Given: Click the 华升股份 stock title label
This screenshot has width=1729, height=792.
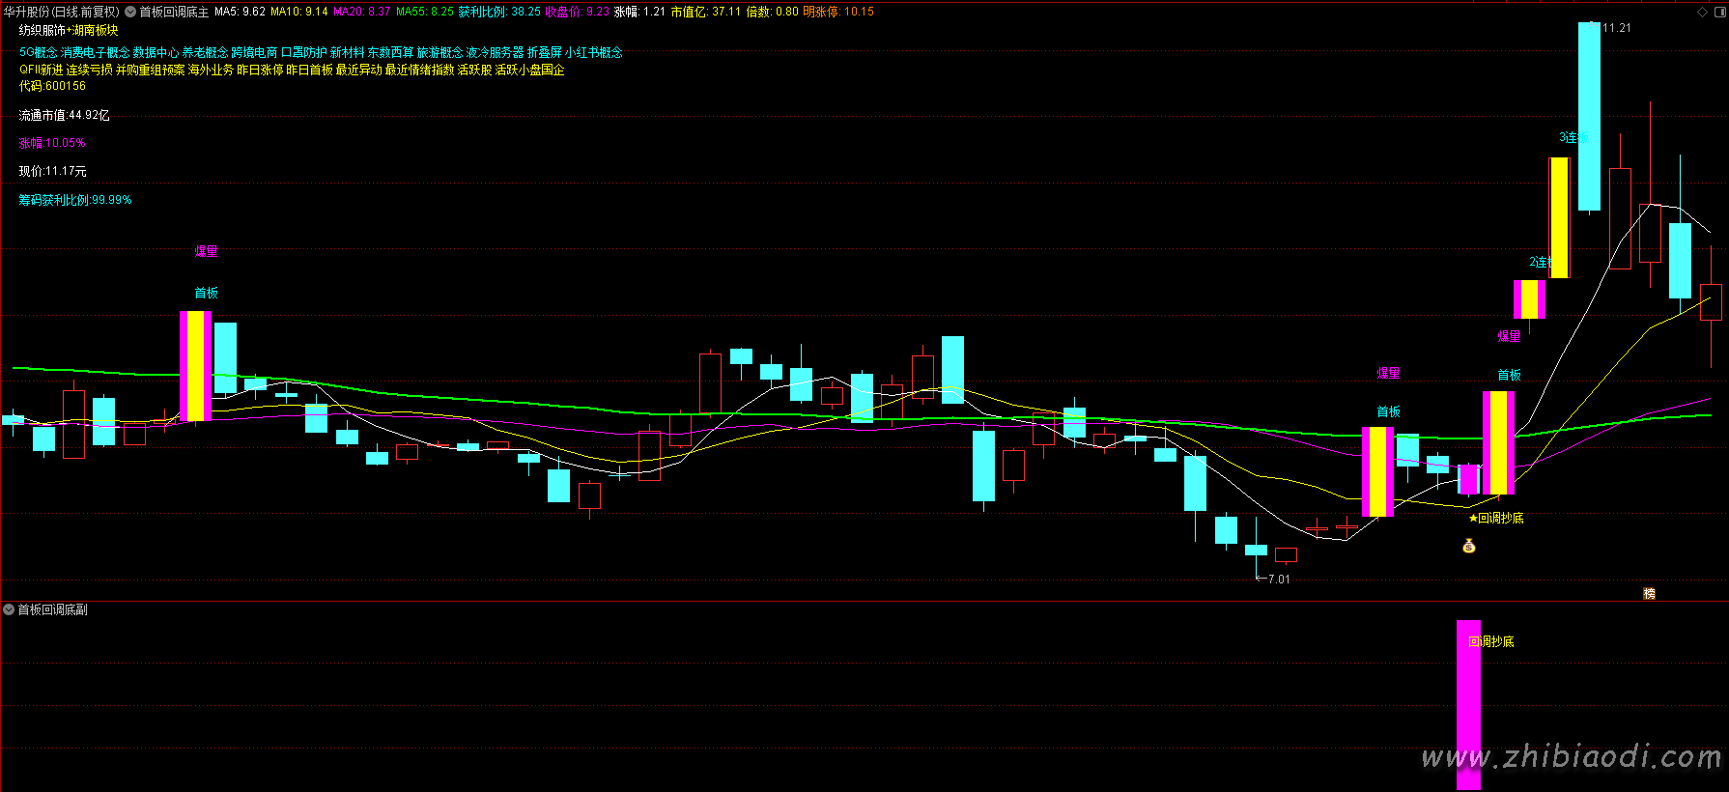Looking at the screenshot, I should [x=26, y=12].
